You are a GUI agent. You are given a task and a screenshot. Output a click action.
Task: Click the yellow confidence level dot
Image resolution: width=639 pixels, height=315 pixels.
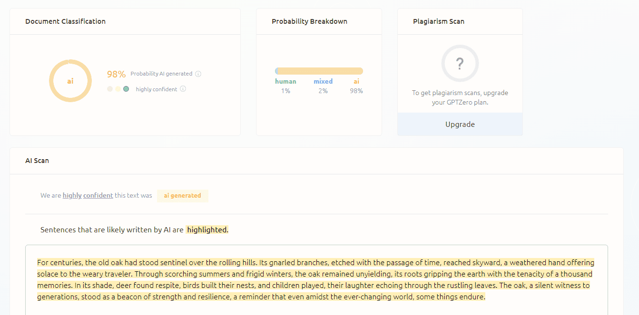118,89
